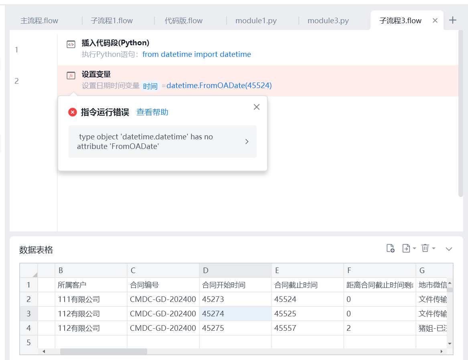Switch to 主流程.flow tab
Viewport: 468px width, 360px height.
tap(39, 20)
